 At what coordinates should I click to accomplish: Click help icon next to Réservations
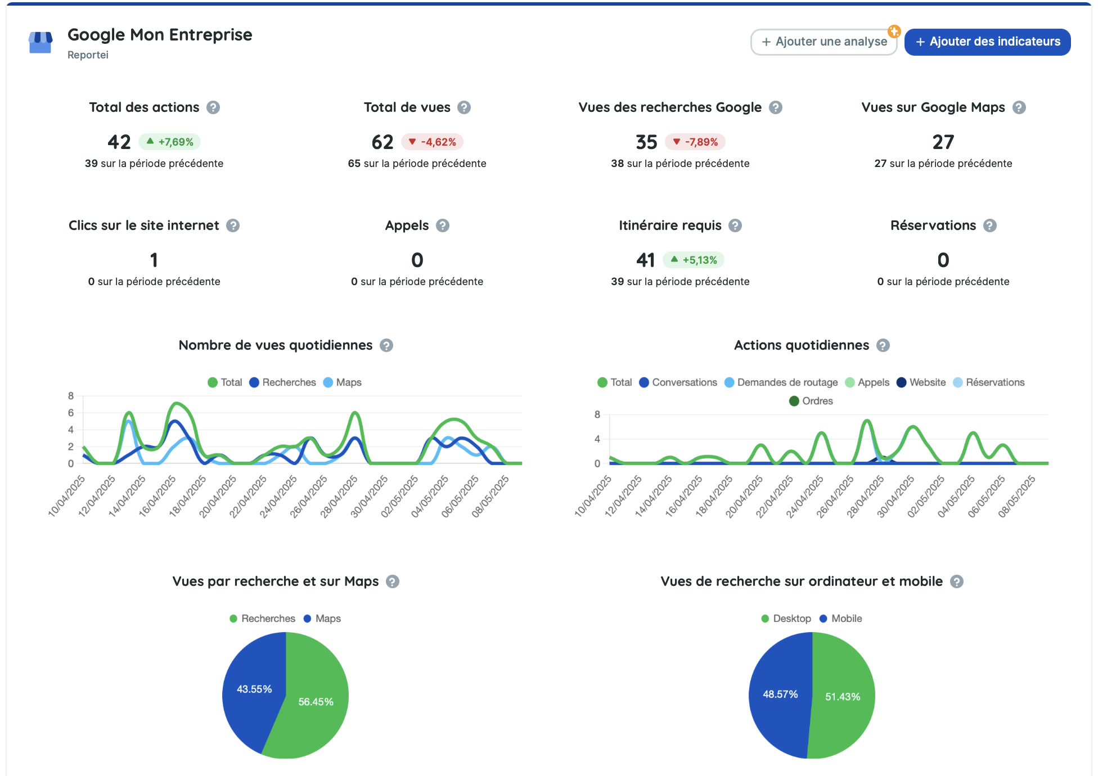990,225
